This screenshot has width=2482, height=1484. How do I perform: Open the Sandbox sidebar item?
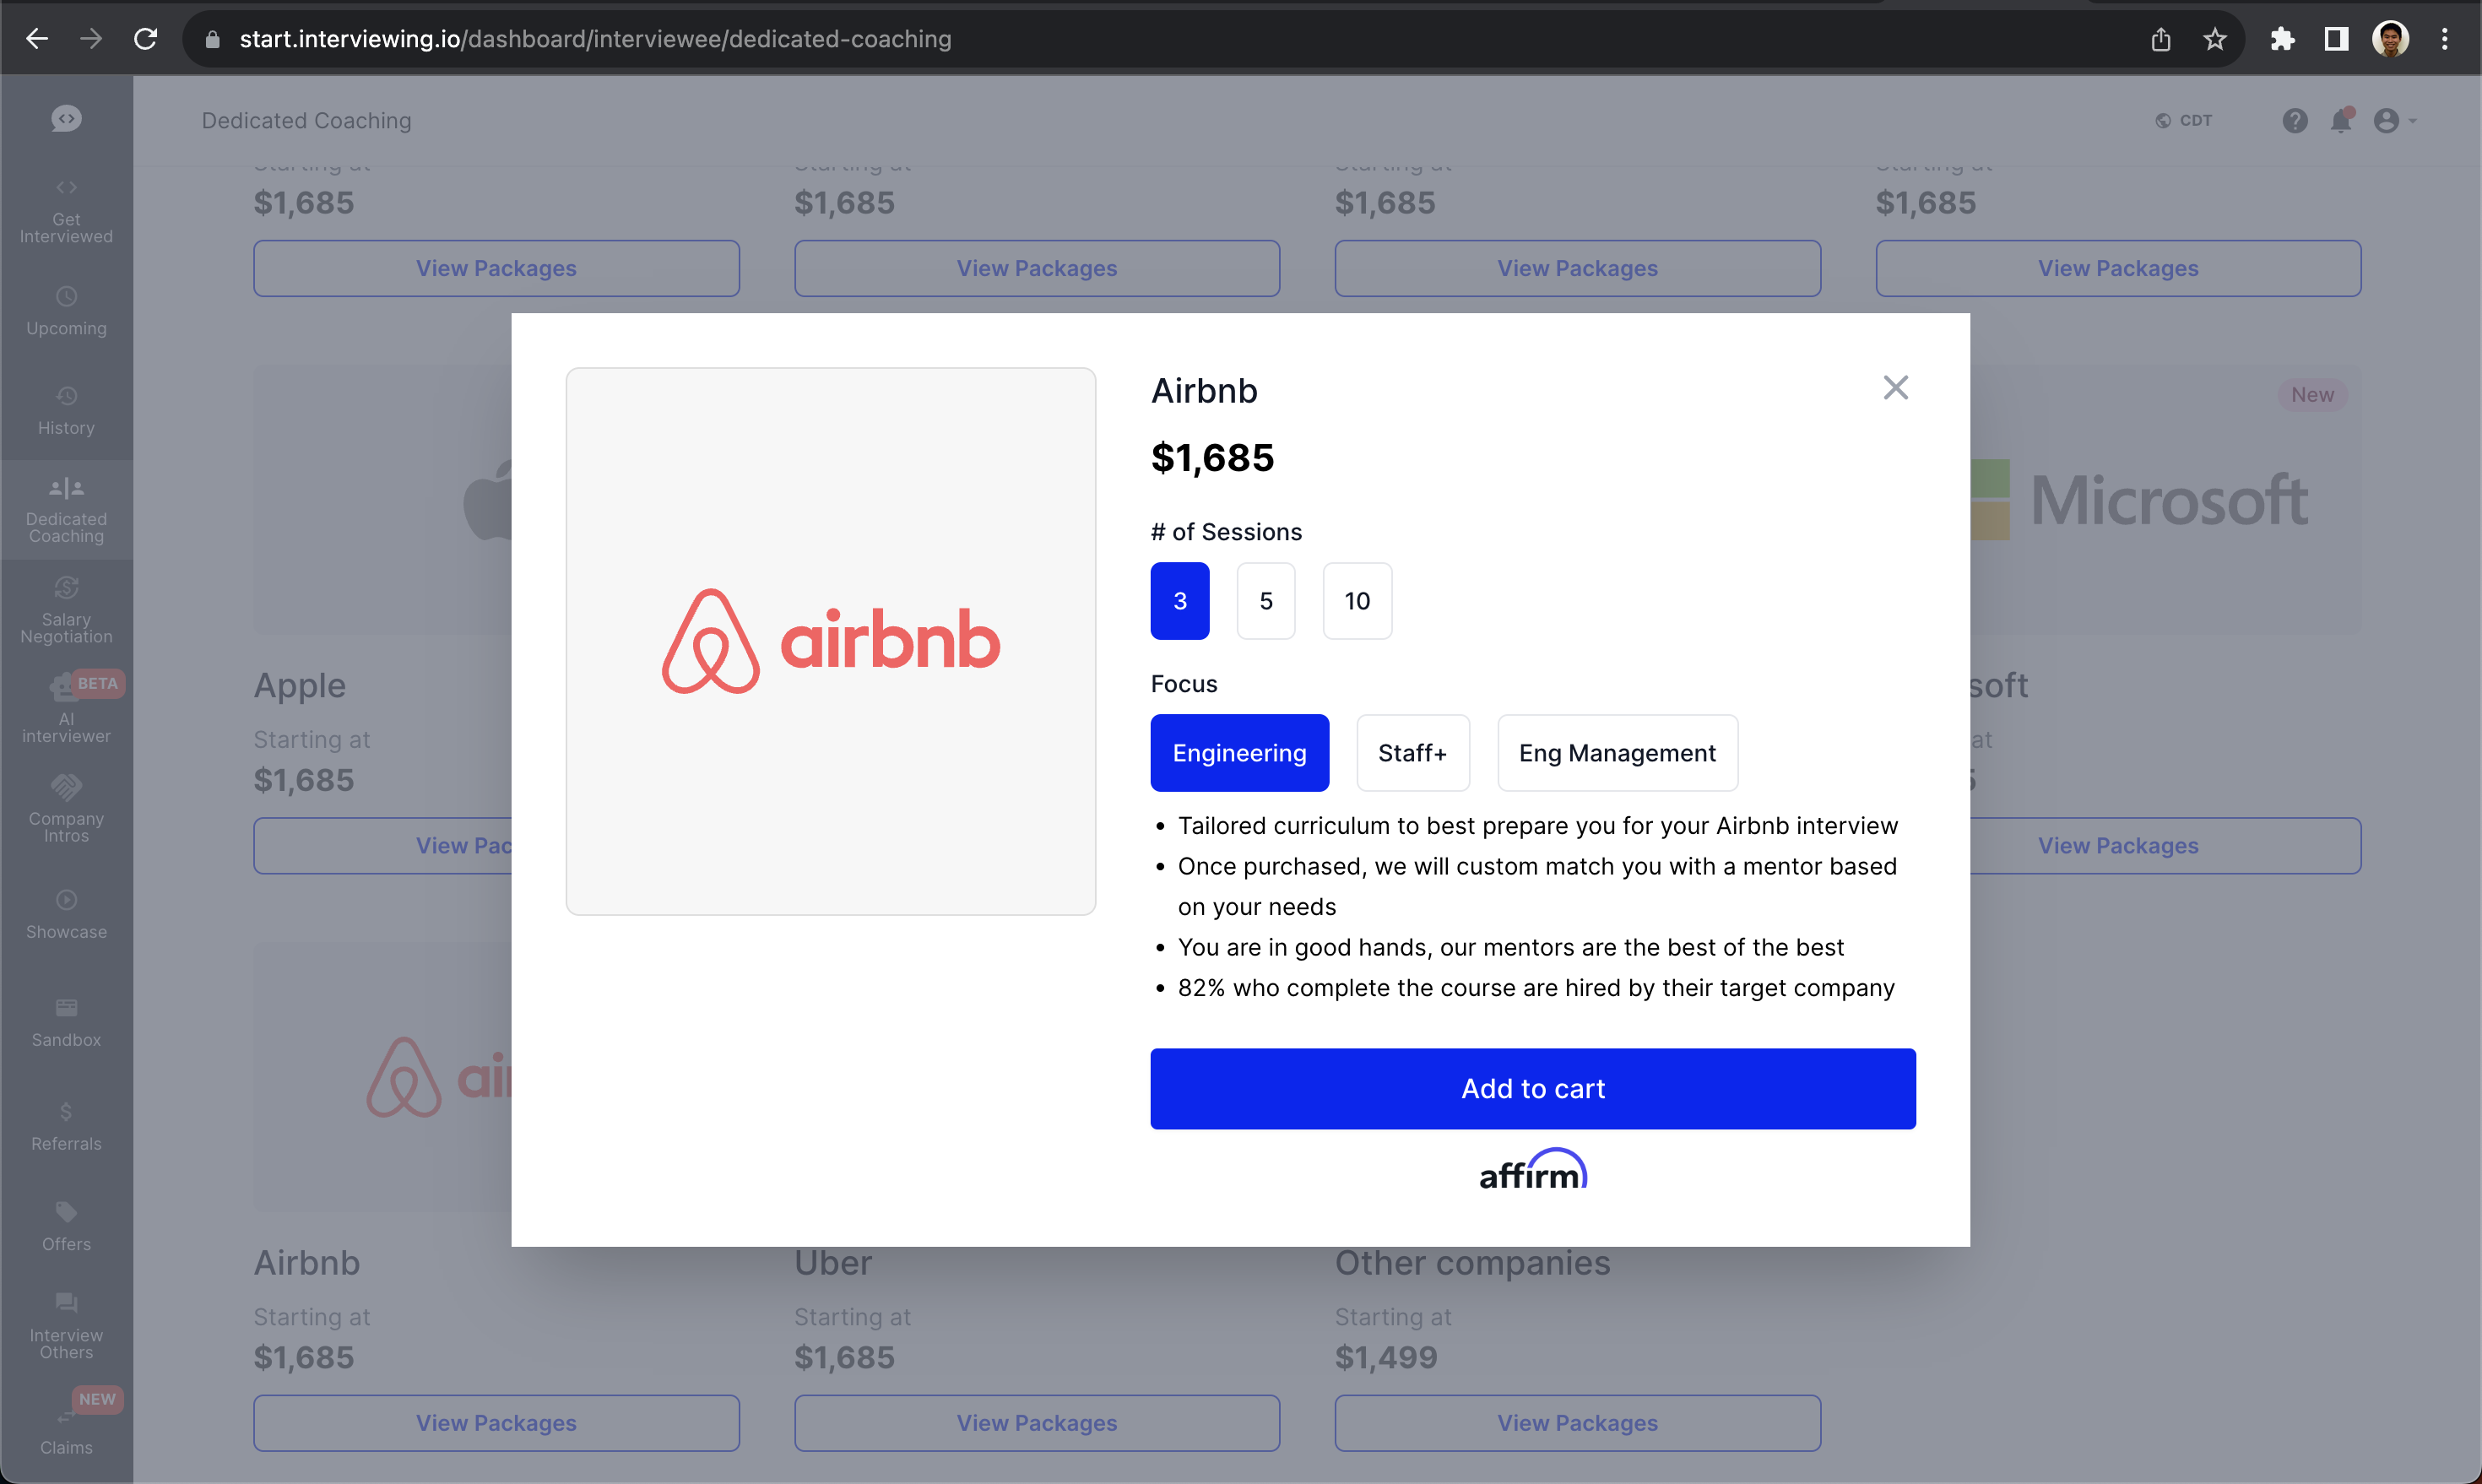(x=66, y=1022)
